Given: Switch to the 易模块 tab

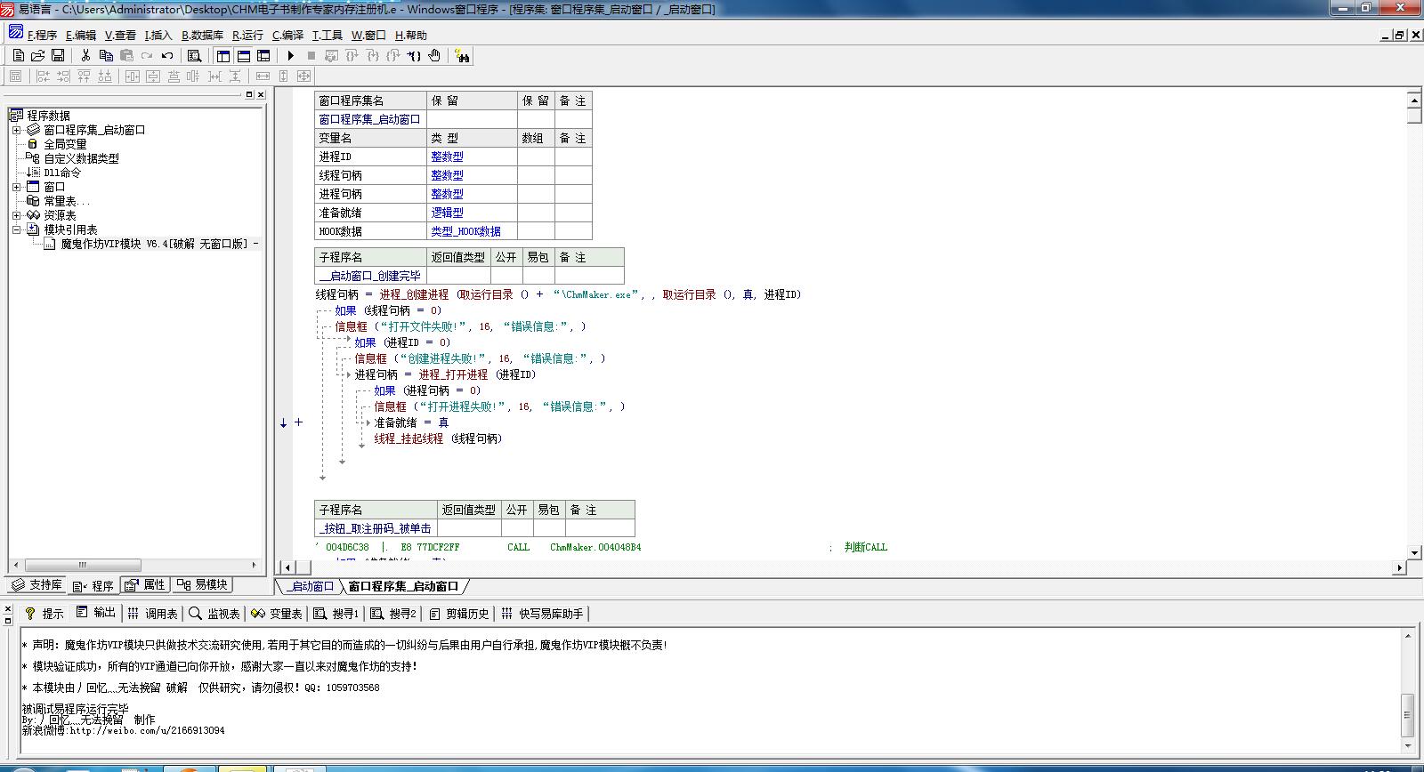Looking at the screenshot, I should tap(203, 584).
